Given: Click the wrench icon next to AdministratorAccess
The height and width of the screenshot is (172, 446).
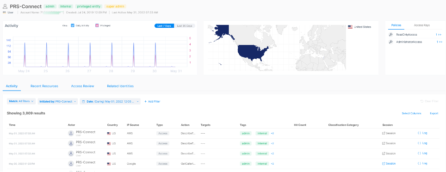Looking at the screenshot, I should click(391, 42).
